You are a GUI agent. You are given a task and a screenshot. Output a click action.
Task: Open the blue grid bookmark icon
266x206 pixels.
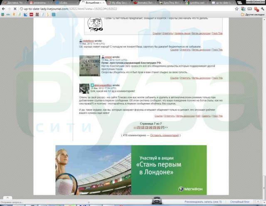(54, 15)
